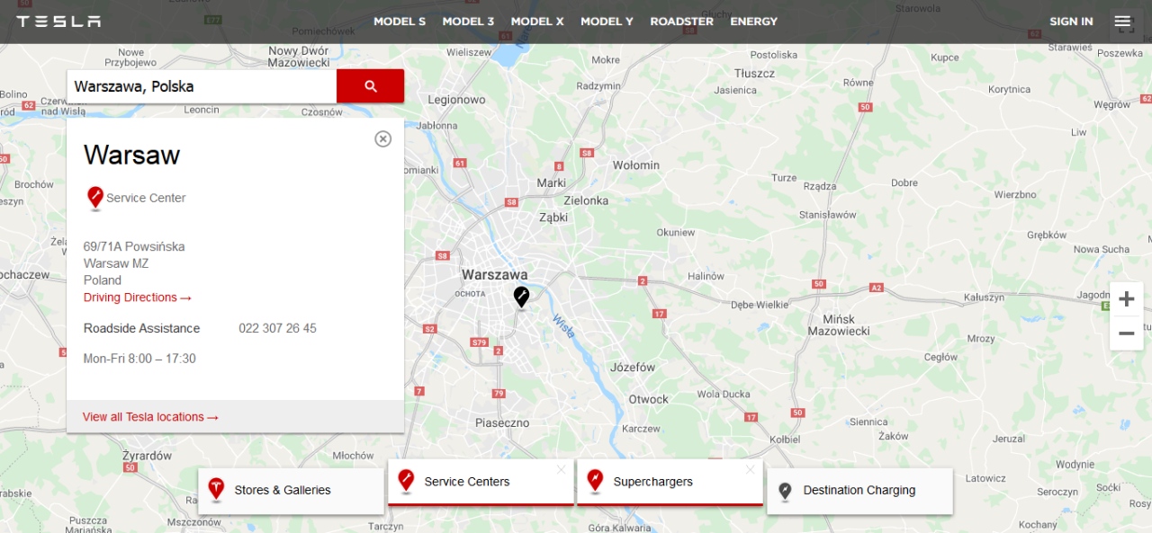Click the red Service Center icon in card
The width and height of the screenshot is (1152, 533).
95,199
